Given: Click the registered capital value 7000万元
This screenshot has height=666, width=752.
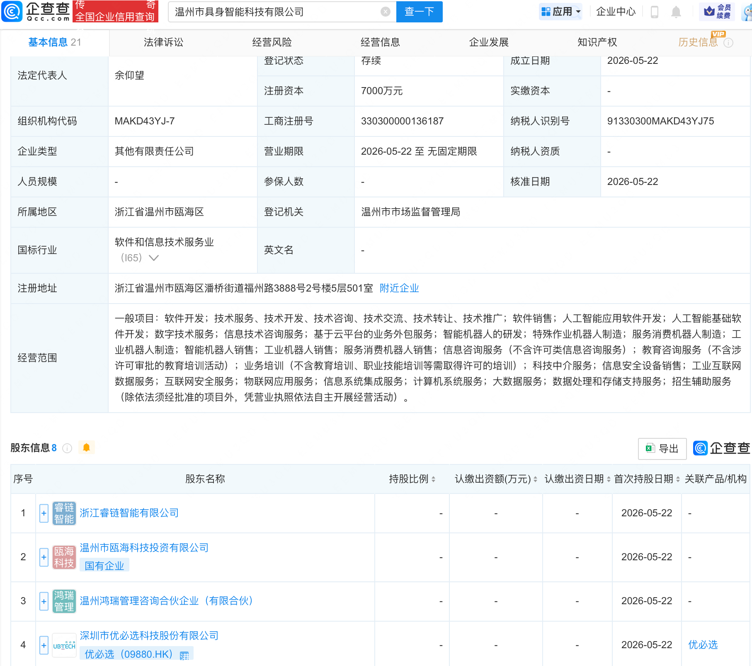Looking at the screenshot, I should coord(381,91).
